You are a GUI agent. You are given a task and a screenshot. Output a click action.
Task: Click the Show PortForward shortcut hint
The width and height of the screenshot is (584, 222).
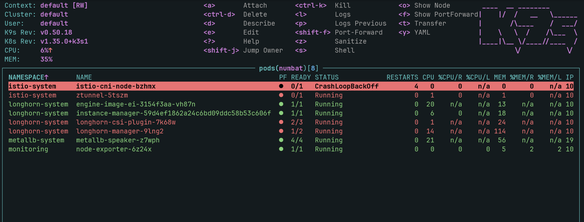tap(438, 14)
